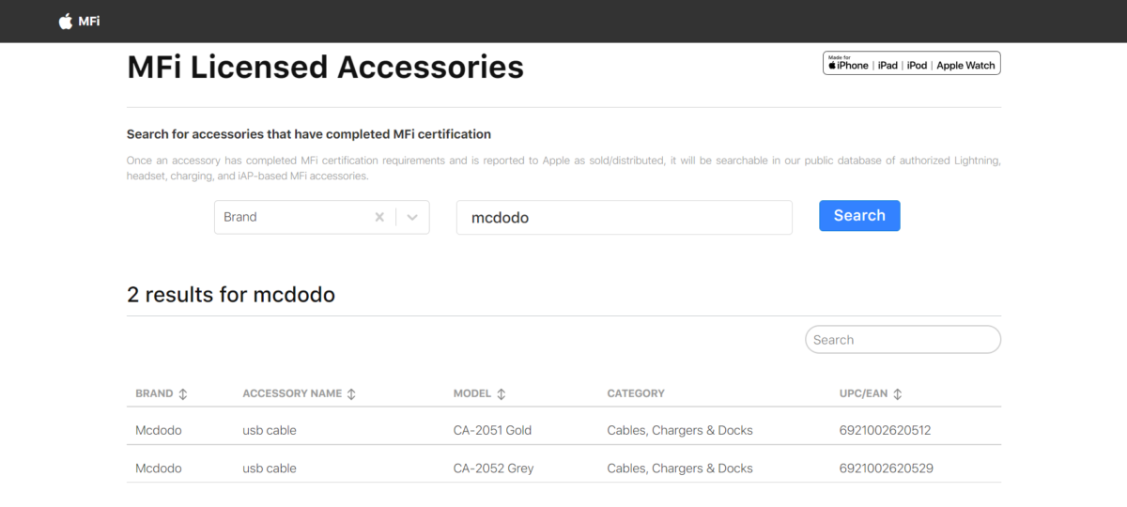Click the MFi Licensed Accessories heading
The width and height of the screenshot is (1127, 507).
[325, 68]
